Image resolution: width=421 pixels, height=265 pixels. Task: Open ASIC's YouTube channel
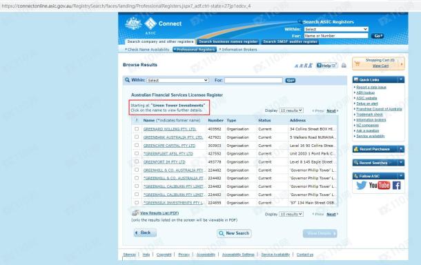click(379, 185)
